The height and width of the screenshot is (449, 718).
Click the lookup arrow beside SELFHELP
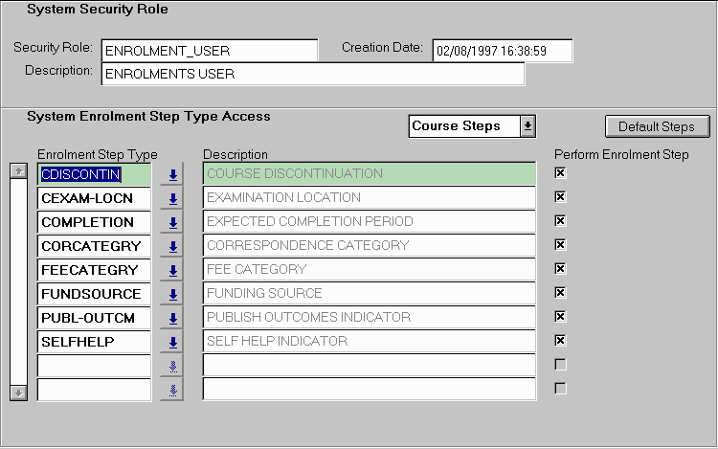(172, 342)
